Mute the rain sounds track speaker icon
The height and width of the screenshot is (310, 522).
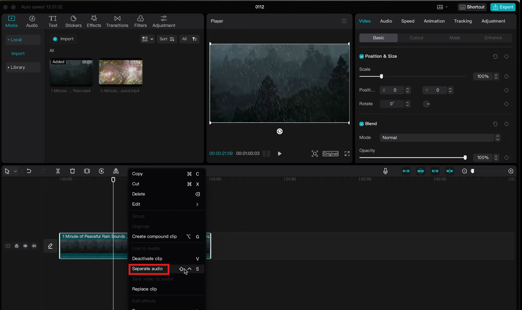(x=34, y=246)
